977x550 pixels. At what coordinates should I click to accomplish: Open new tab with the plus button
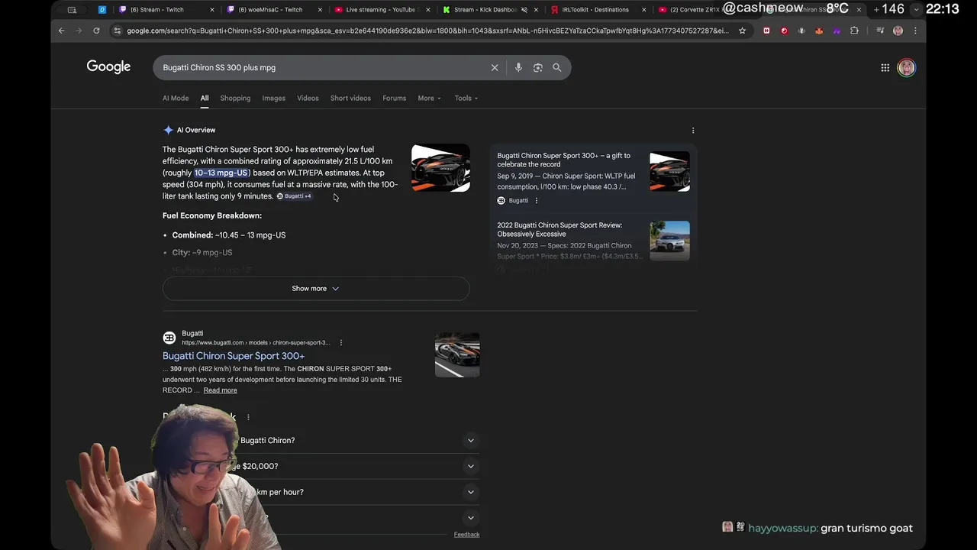pos(876,9)
